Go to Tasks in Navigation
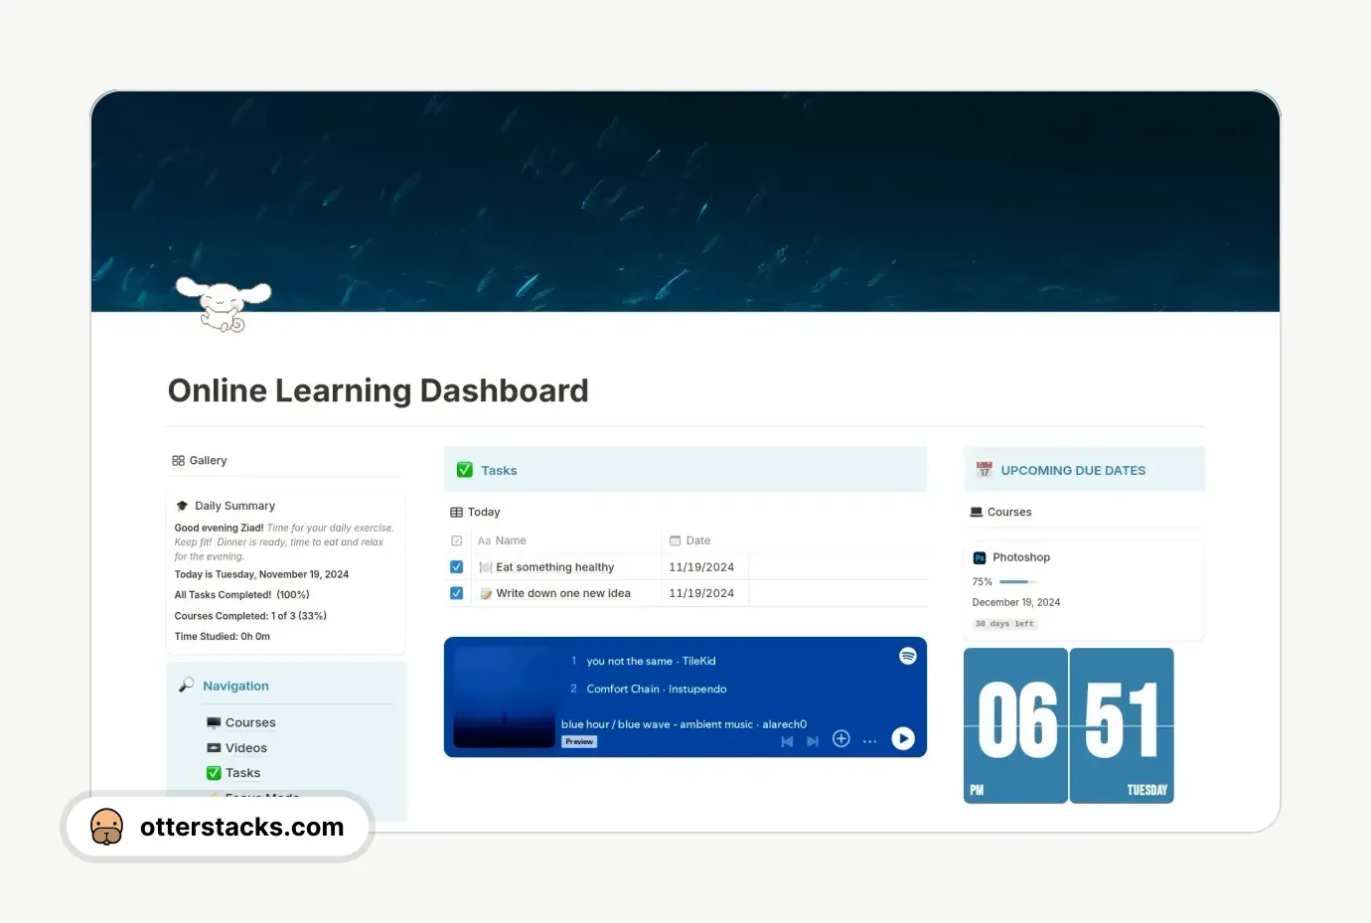Viewport: 1371px width, 923px height. [x=242, y=773]
